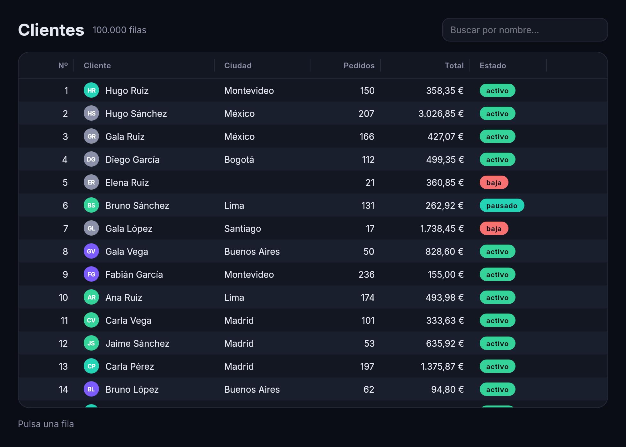626x447 pixels.
Task: Select the name Diego García
Action: (x=132, y=159)
